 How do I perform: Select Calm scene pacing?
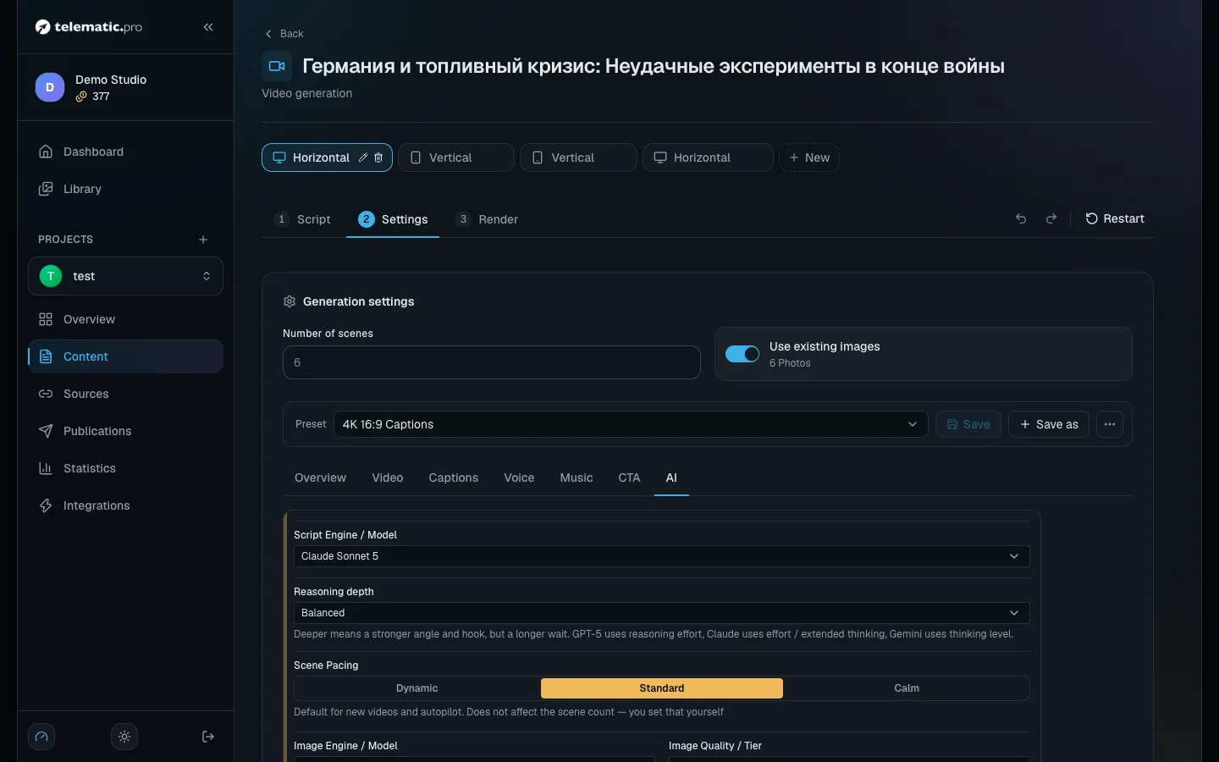(x=907, y=688)
